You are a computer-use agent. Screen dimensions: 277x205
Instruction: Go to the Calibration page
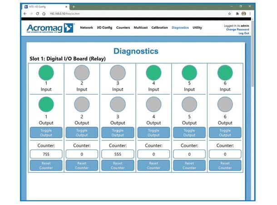point(159,28)
